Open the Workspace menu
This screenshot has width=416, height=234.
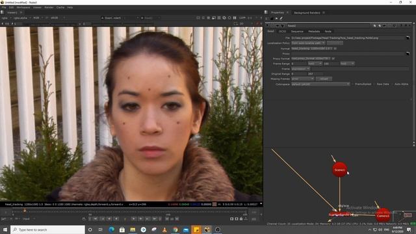23,7
